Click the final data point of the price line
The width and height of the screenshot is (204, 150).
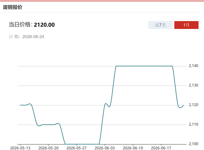(x=184, y=105)
